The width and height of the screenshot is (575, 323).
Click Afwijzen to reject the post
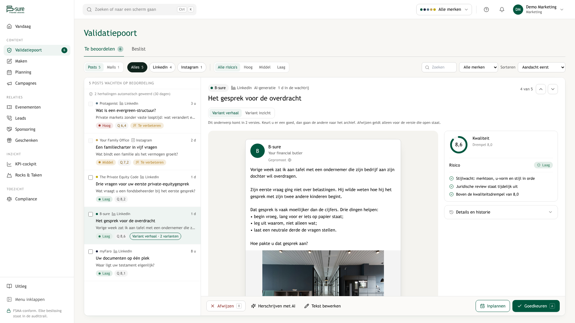[226, 306]
